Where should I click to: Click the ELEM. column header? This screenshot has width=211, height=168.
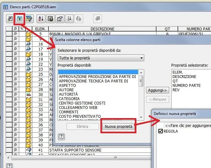40,29
